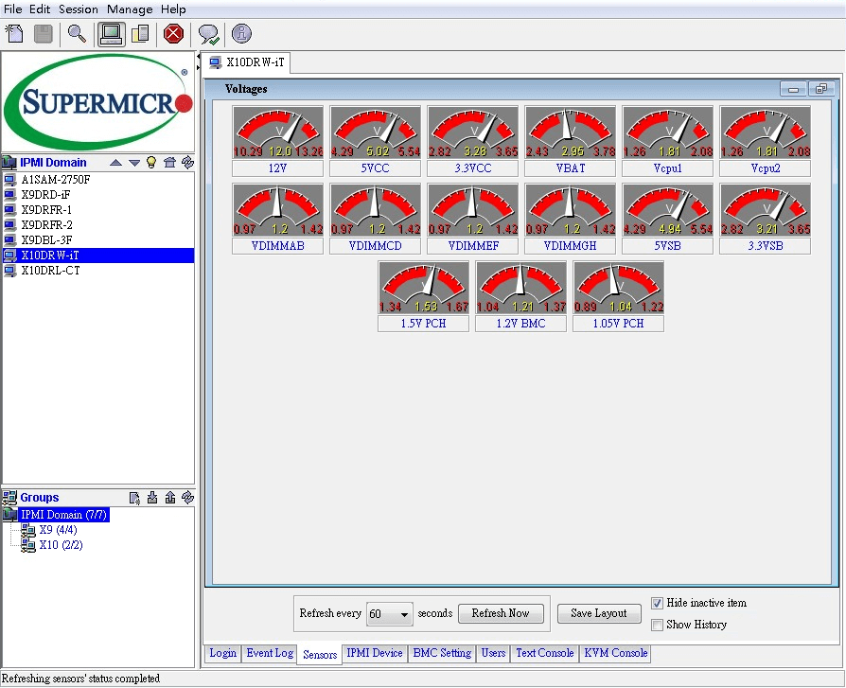Open the info icon in the toolbar
This screenshot has height=688, width=846.
241,34
